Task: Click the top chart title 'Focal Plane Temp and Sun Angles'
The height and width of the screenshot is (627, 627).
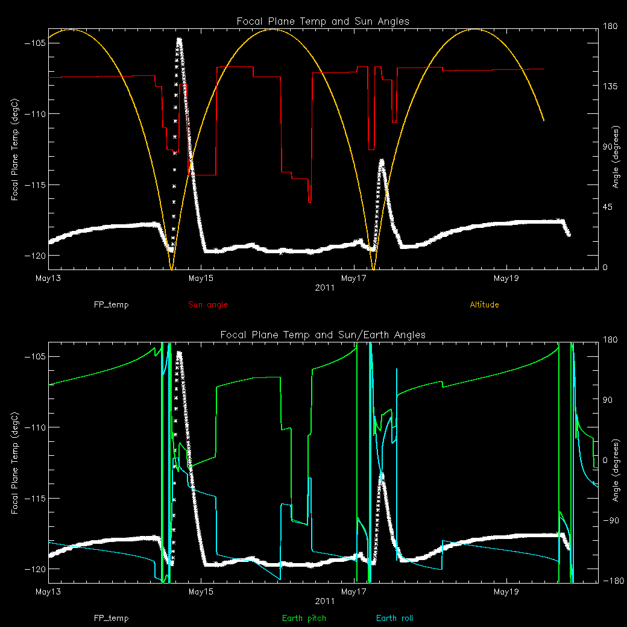Action: 323,21
